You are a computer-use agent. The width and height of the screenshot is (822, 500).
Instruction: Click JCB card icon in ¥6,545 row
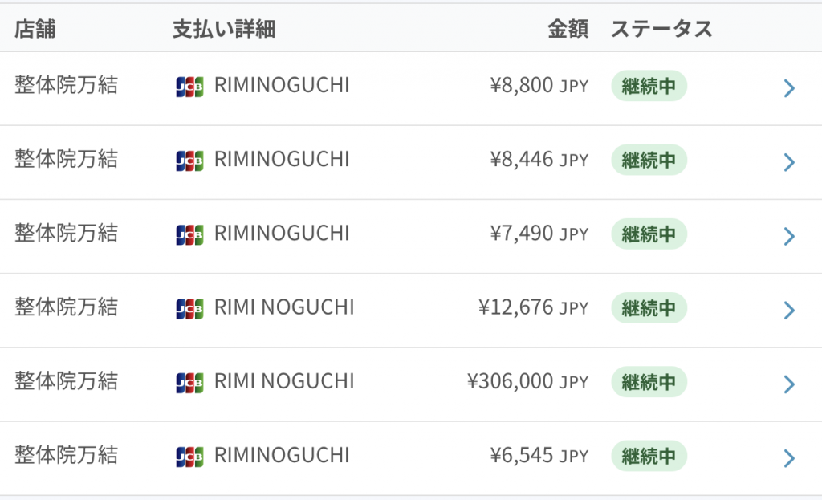pyautogui.click(x=189, y=457)
